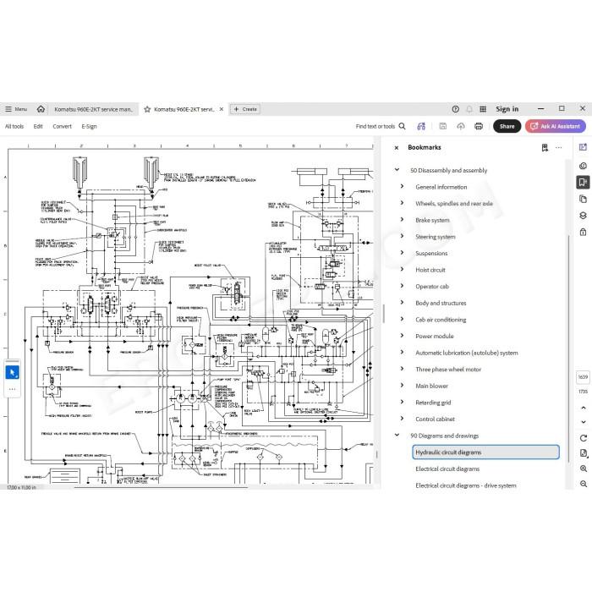Open Main blower bookmark
The height and width of the screenshot is (592, 592).
click(431, 386)
